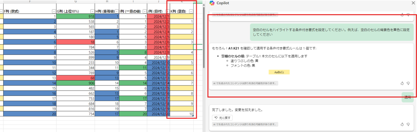The height and width of the screenshot is (132, 417).
Task: Select the cell with value 784
Action: click(x=75, y=47)
